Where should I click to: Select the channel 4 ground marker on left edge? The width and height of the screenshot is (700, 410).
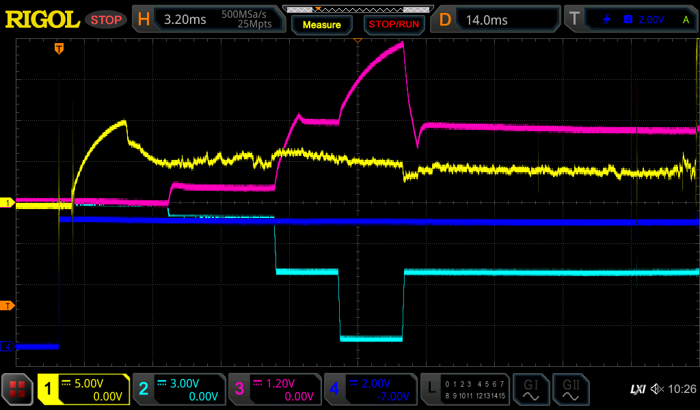[x=8, y=346]
